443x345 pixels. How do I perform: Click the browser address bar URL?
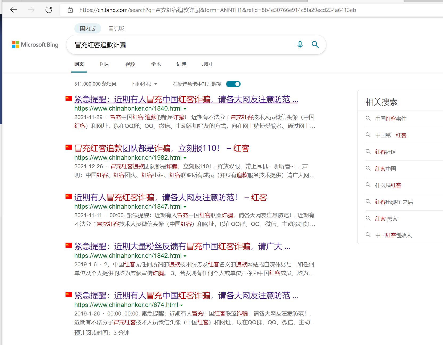pos(217,10)
